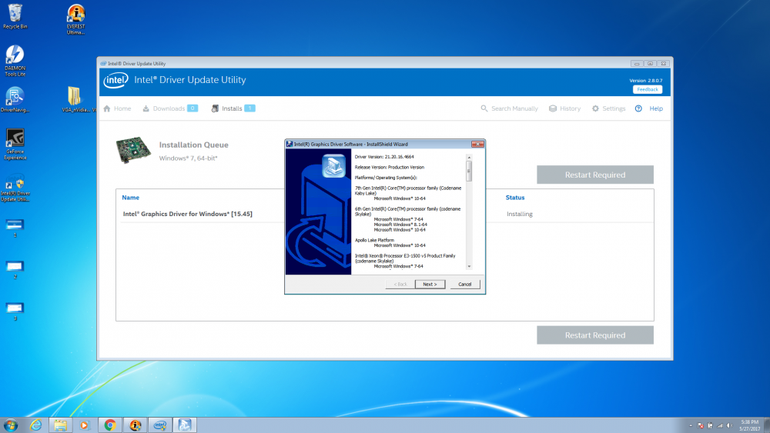Click the Feedback button
770x433 pixels.
[648, 89]
